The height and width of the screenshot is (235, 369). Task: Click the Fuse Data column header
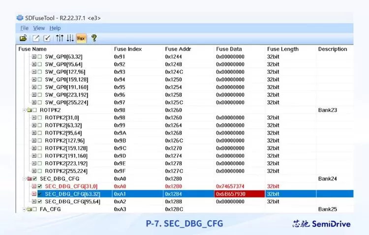[x=229, y=49]
